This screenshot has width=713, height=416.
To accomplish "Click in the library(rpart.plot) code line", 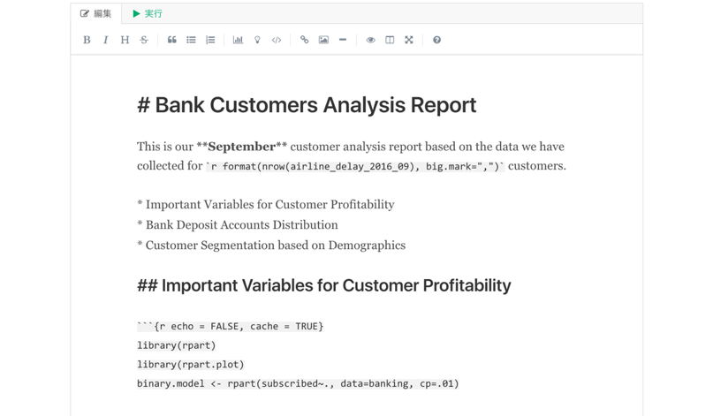I will [191, 364].
